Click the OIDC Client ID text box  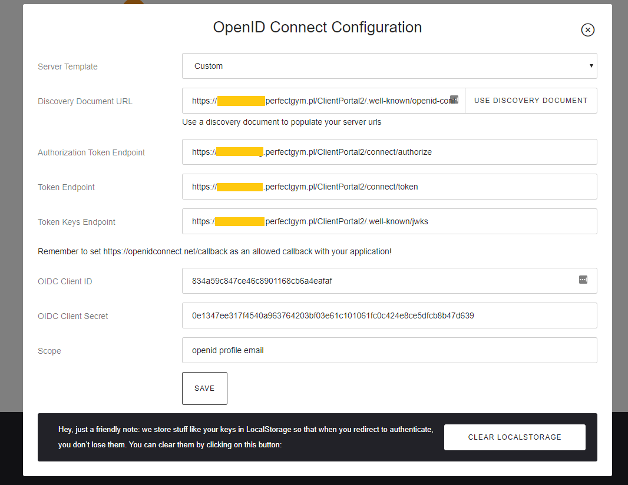click(x=377, y=281)
